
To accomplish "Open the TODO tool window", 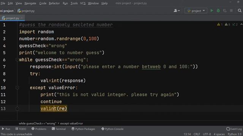I will click(21, 129).
